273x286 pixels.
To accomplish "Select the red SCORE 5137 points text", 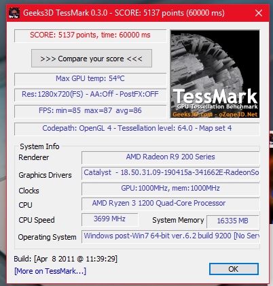I will 90,35.
